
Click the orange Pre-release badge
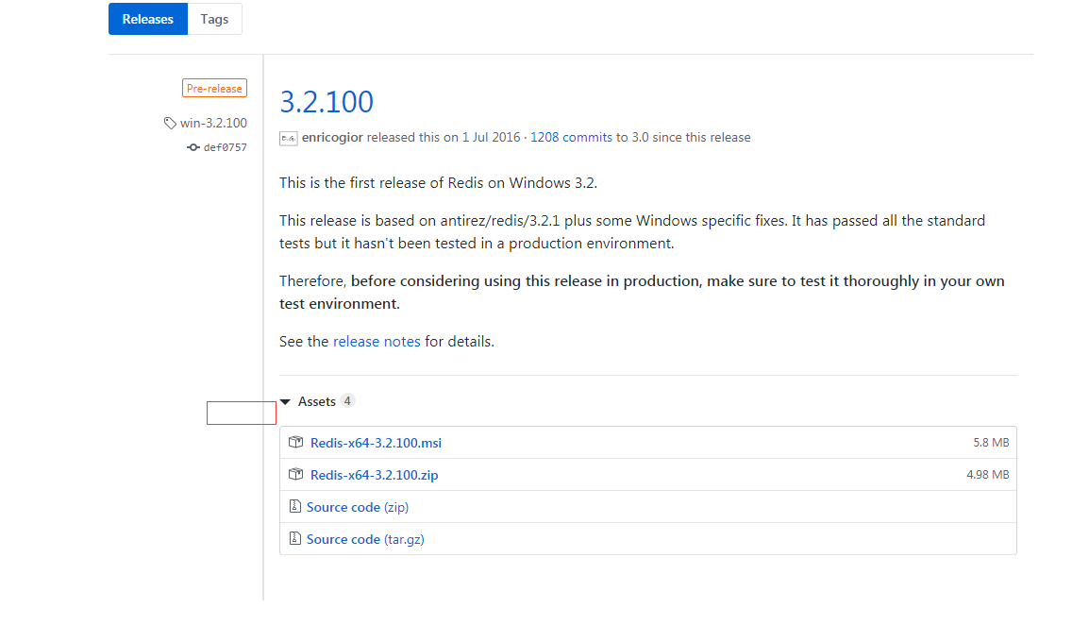(x=214, y=89)
